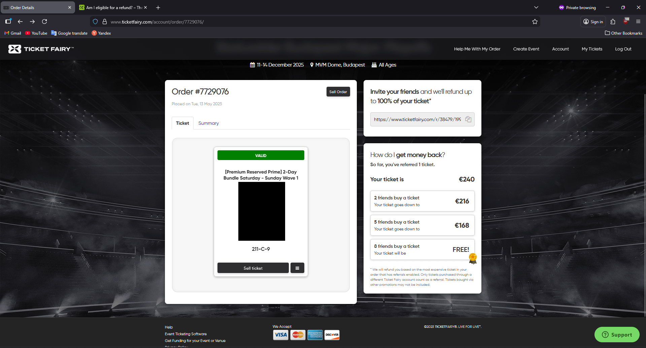This screenshot has height=348, width=646.
Task: Open the Google translate bookmark
Action: (69, 33)
